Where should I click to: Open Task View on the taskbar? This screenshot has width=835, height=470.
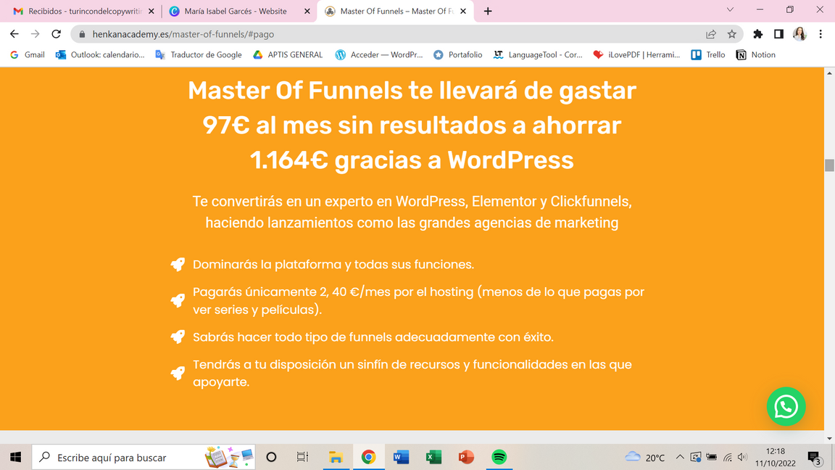coord(302,457)
